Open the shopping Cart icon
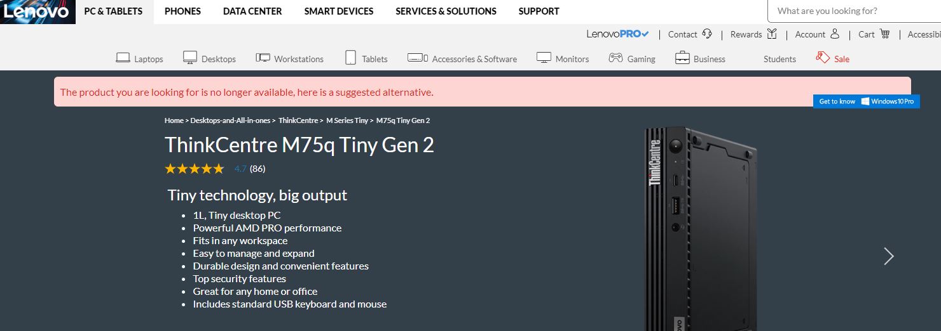Viewport: 941px width, 331px height. (x=885, y=34)
